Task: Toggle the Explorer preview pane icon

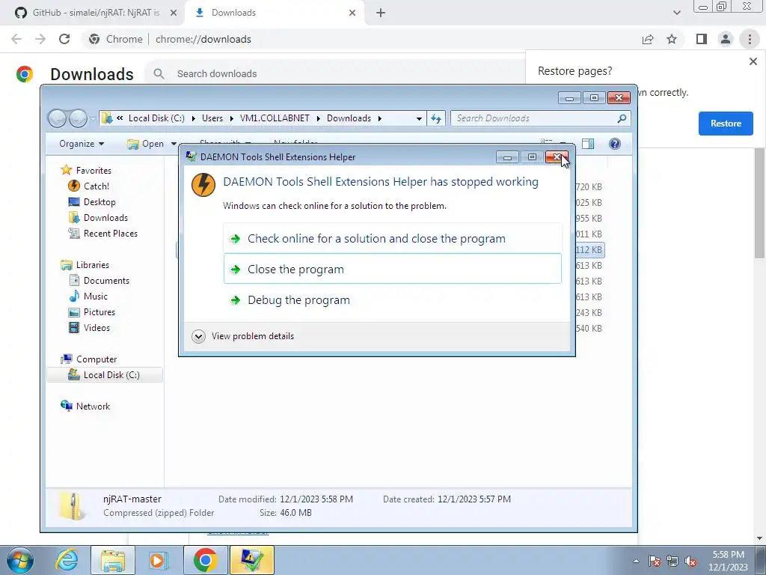Action: 588,144
